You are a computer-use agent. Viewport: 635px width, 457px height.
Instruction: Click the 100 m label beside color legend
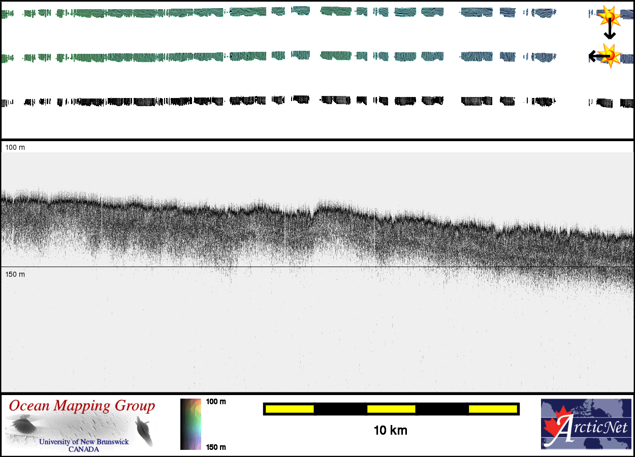(x=216, y=402)
